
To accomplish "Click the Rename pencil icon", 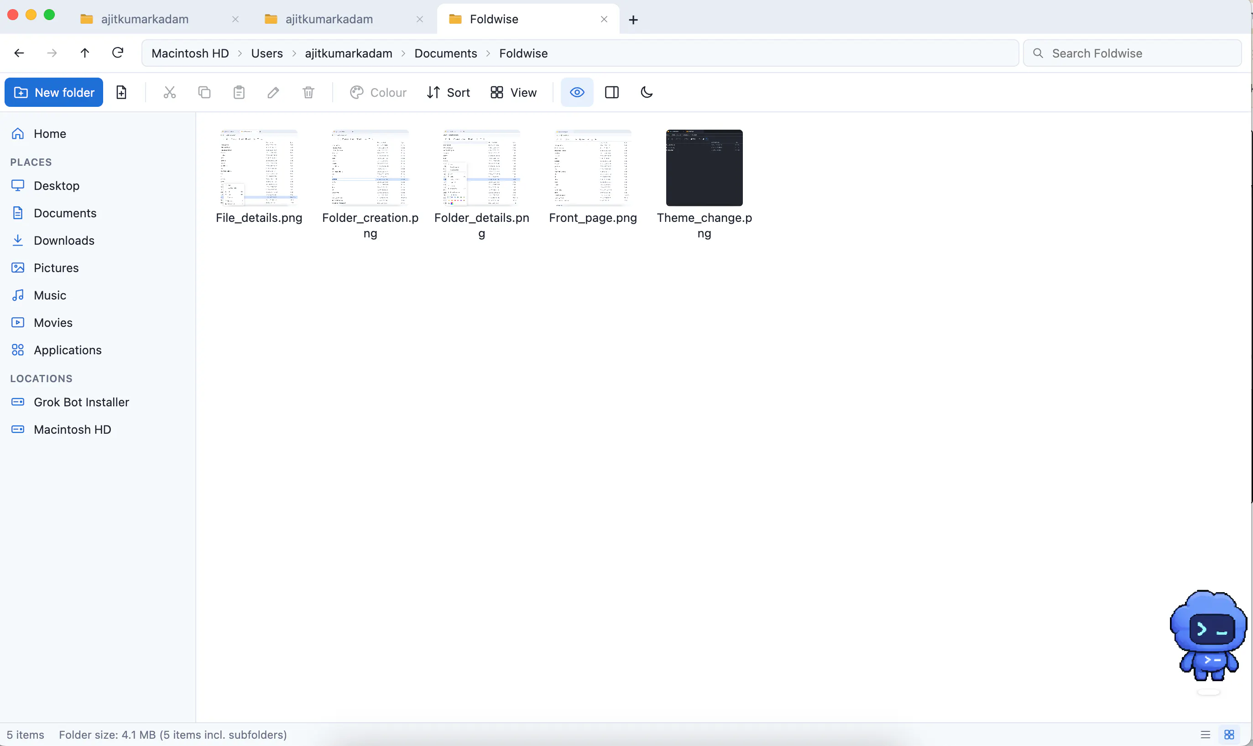I will click(273, 93).
